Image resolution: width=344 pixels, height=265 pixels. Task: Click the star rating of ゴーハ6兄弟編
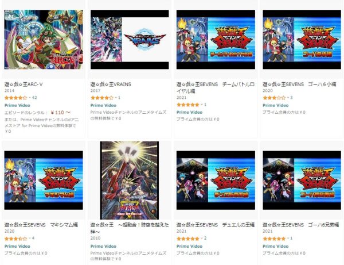click(x=274, y=239)
